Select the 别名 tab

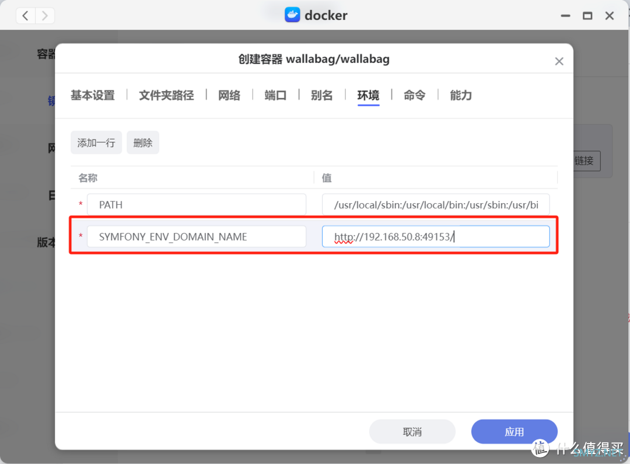click(x=322, y=95)
